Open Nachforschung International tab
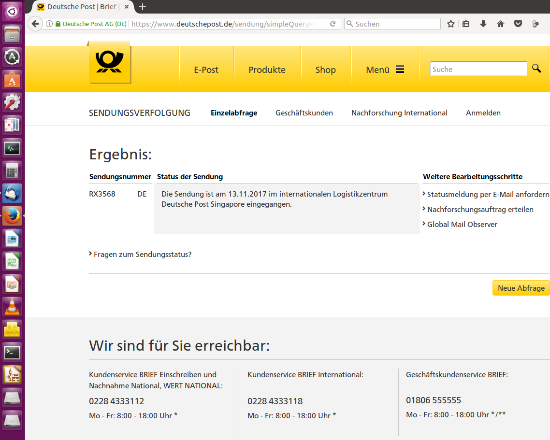The width and height of the screenshot is (550, 440). tap(399, 113)
